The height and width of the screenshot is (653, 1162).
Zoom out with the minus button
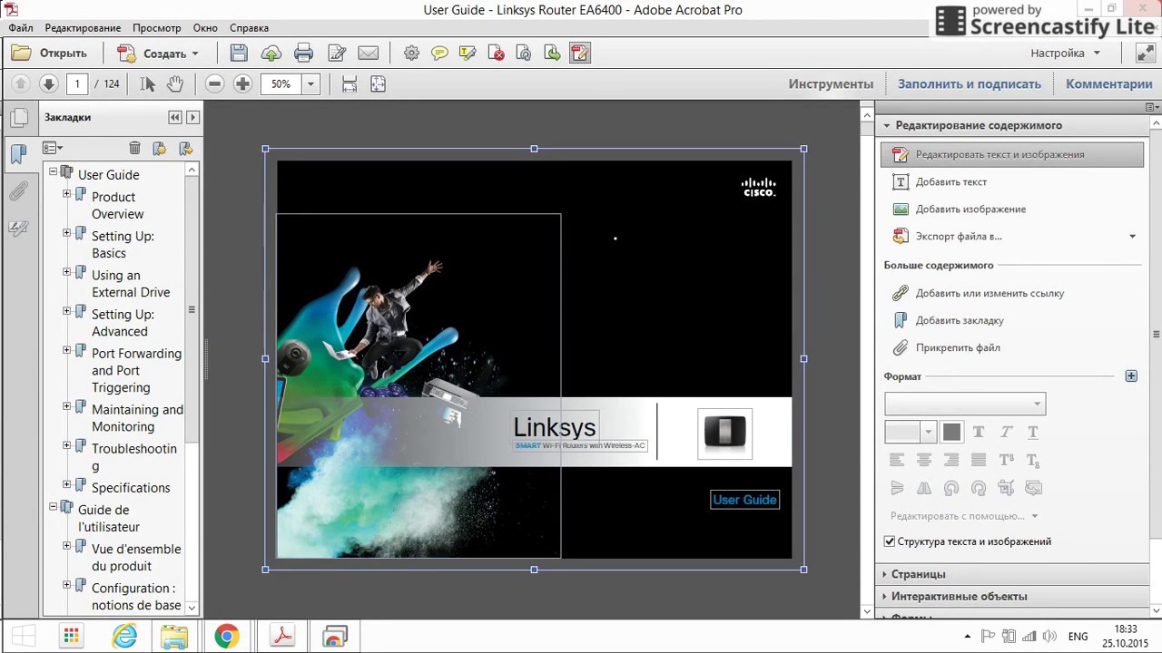click(214, 83)
